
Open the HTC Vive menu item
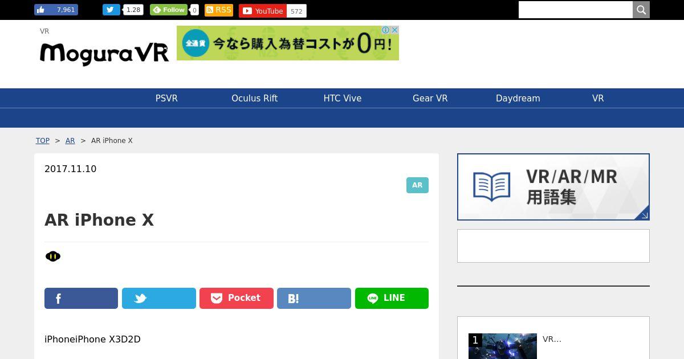343,98
